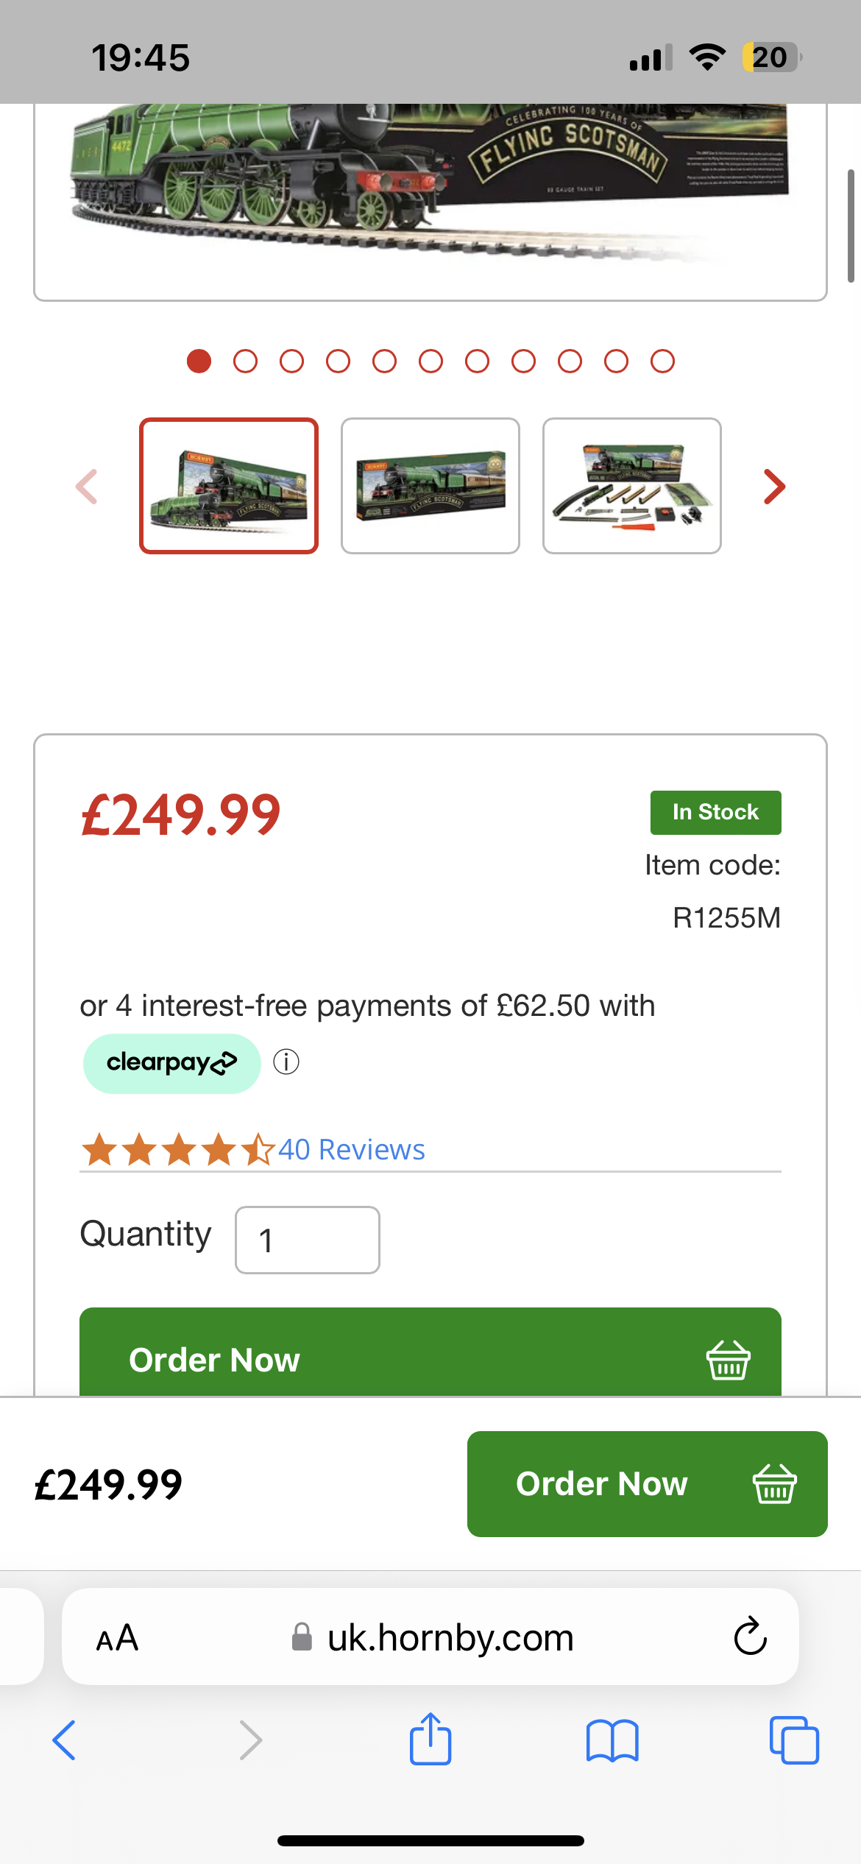This screenshot has height=1864, width=861.
Task: View the second boxed set thumbnail
Action: pyautogui.click(x=431, y=486)
